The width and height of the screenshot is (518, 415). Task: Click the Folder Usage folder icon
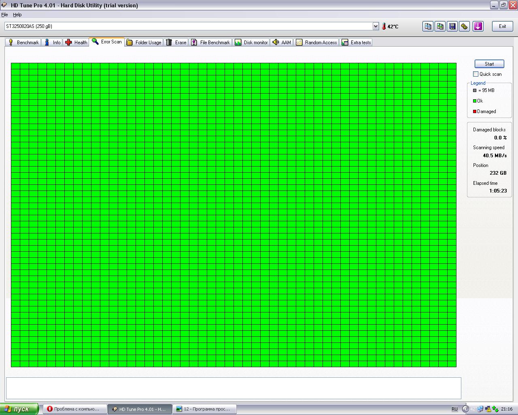(x=129, y=42)
